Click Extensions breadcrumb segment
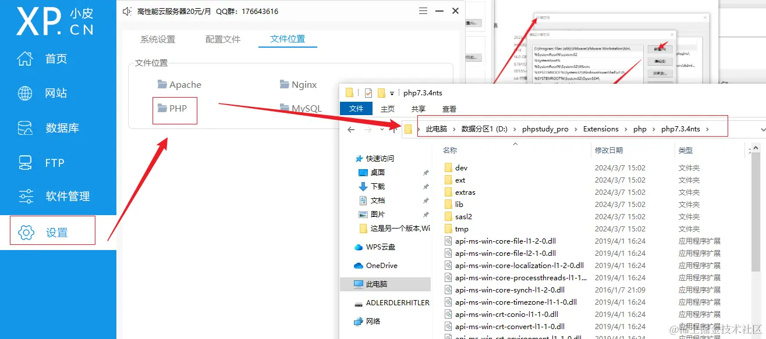Image resolution: width=766 pixels, height=339 pixels. [x=601, y=129]
